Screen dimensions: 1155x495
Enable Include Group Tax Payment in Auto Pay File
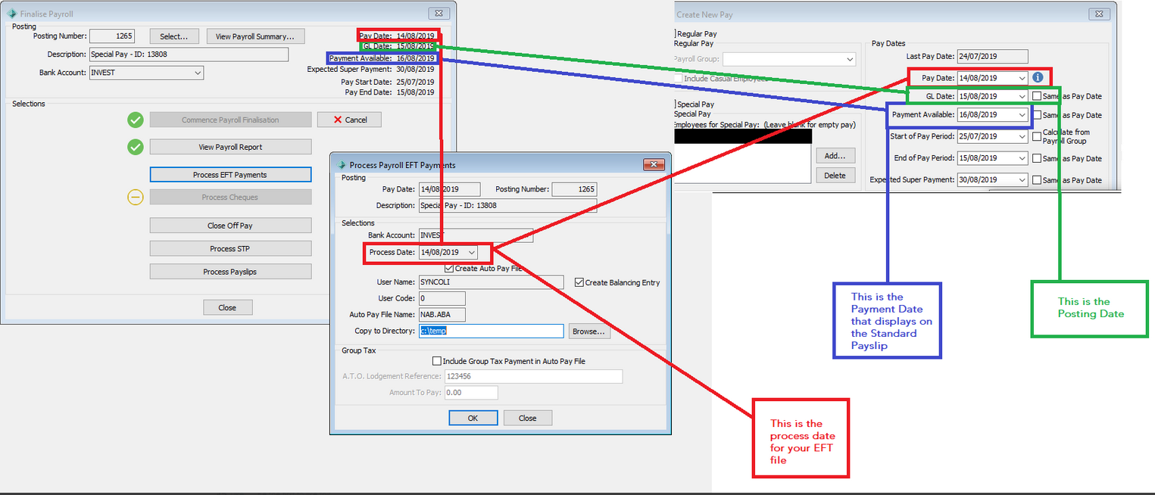click(436, 361)
